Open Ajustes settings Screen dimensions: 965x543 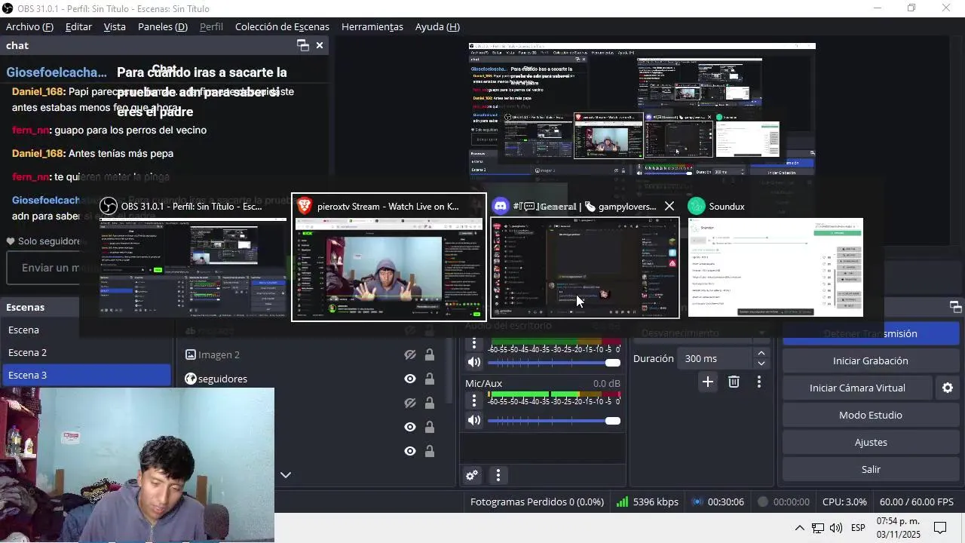coord(871,442)
